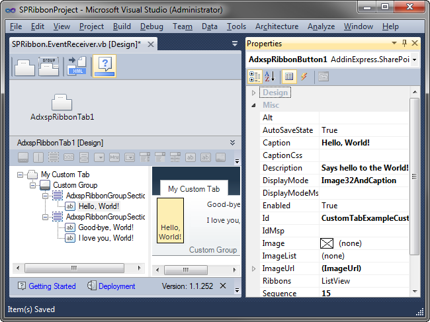Collapse the Custom Group tree node
Screen dimensions: 430x322
coord(32,185)
